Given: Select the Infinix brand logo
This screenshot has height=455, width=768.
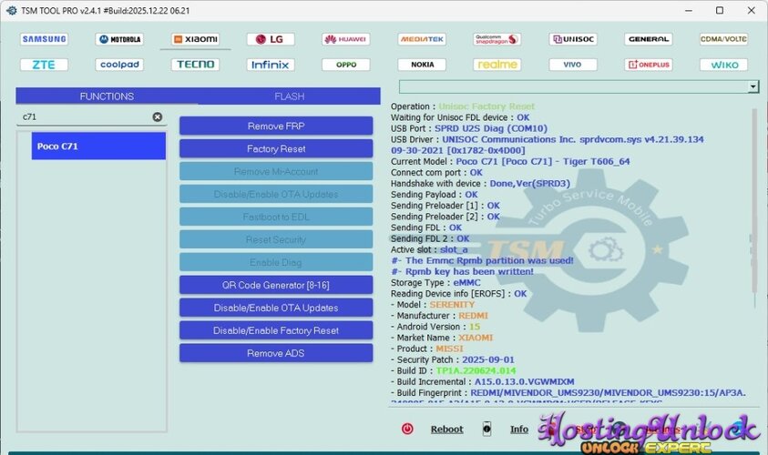Looking at the screenshot, I should click(x=271, y=65).
